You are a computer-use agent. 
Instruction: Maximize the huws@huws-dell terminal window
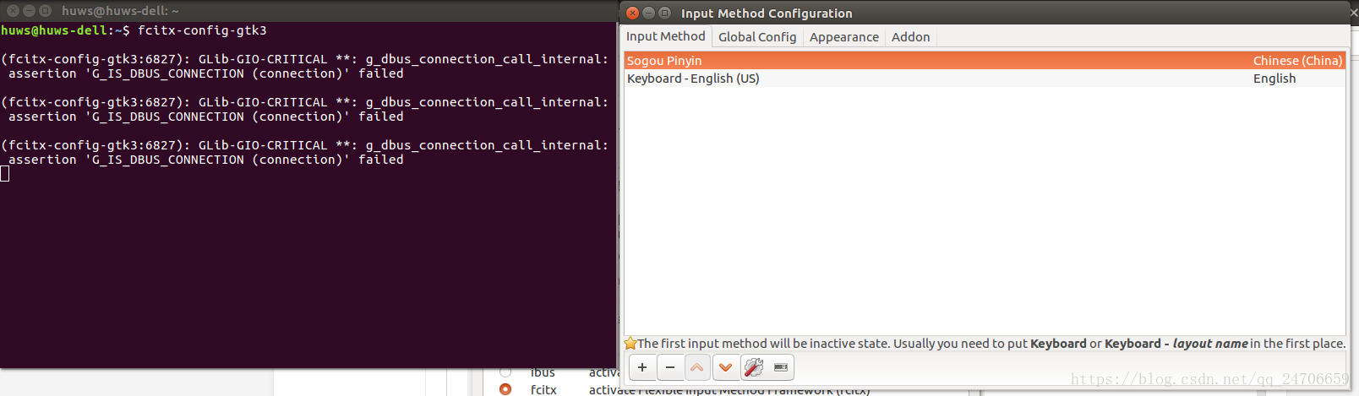pos(45,11)
